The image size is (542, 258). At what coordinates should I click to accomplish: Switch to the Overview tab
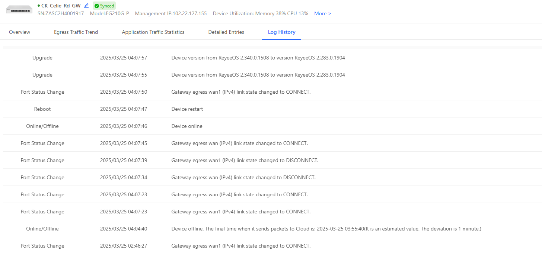[x=19, y=32]
